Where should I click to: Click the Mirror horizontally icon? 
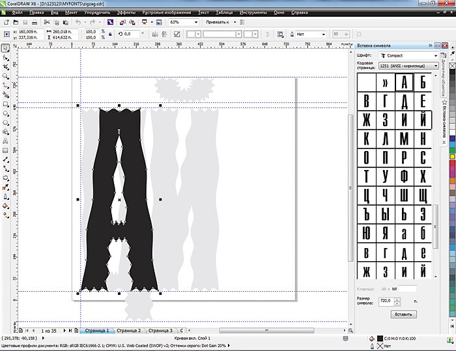(x=155, y=35)
